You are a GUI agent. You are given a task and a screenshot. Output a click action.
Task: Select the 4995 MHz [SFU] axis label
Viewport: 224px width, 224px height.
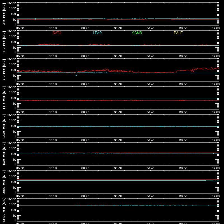[x=4, y=154]
